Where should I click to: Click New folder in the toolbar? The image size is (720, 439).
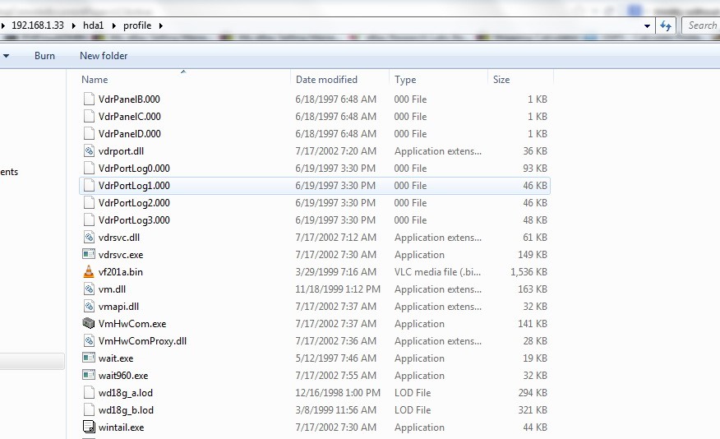pyautogui.click(x=104, y=56)
